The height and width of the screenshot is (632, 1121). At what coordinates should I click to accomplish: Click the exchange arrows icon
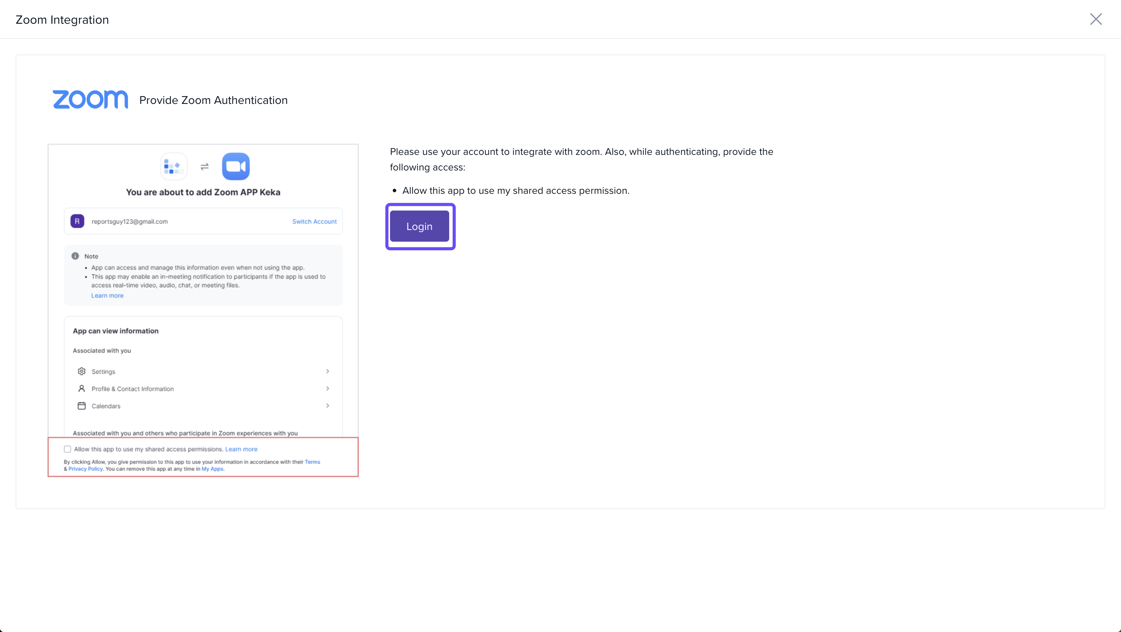pyautogui.click(x=204, y=167)
